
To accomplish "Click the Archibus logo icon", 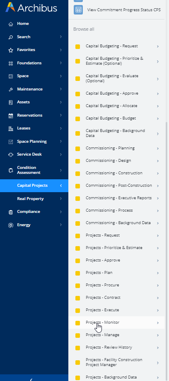I will pyautogui.click(x=10, y=7).
